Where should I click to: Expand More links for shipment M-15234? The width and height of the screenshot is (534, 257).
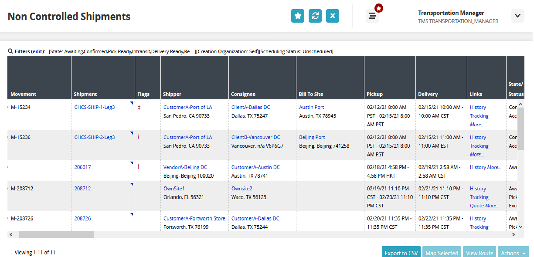pyautogui.click(x=477, y=125)
